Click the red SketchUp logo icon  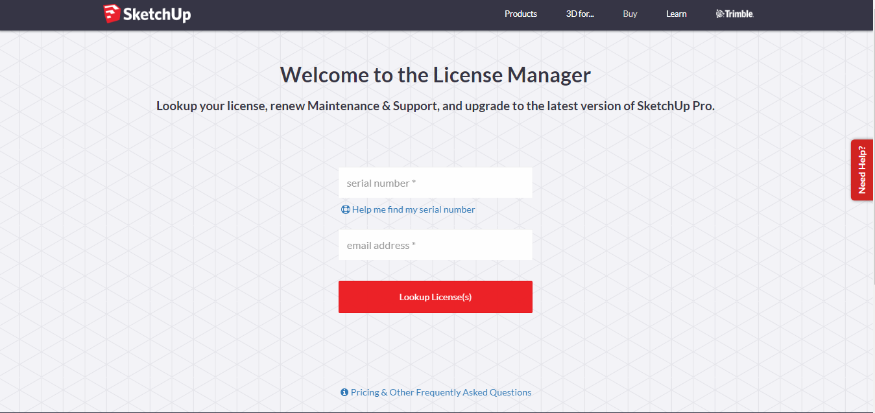point(112,14)
